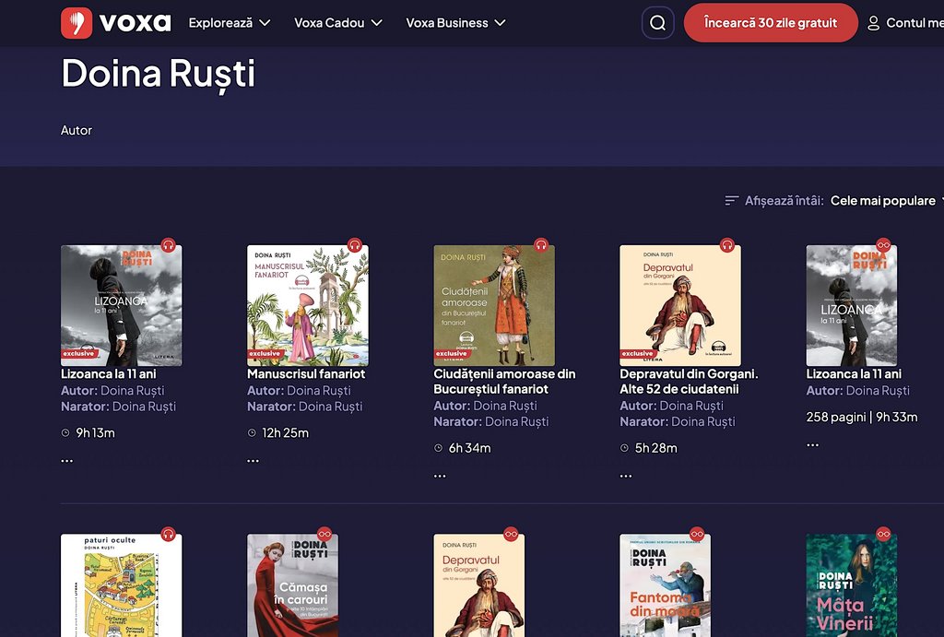Click the narrator name Doina Ruști under Ciudățenii amoroase
Viewport: 944px width, 637px height.
click(x=516, y=421)
